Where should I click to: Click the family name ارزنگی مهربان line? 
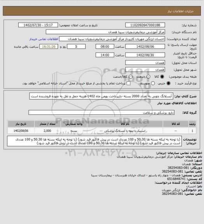[x=182, y=190]
